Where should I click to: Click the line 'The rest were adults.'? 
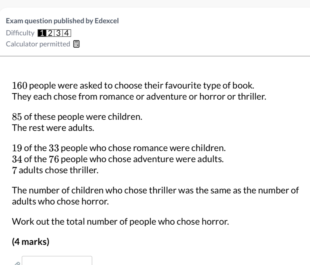[53, 128]
